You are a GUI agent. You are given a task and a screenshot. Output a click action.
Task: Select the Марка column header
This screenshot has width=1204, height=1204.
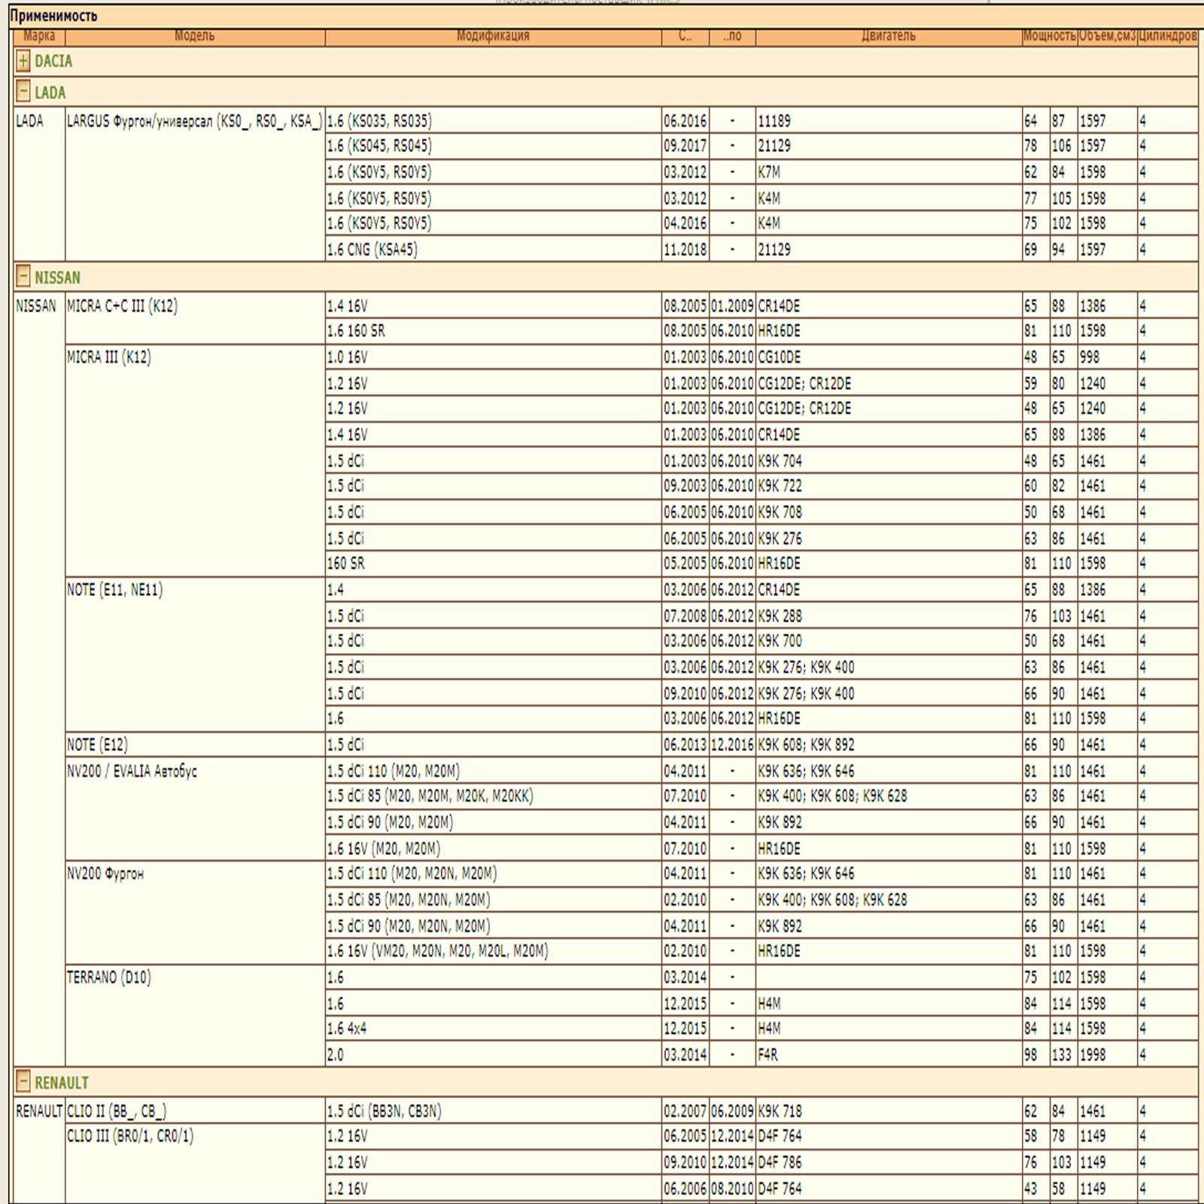pos(39,36)
